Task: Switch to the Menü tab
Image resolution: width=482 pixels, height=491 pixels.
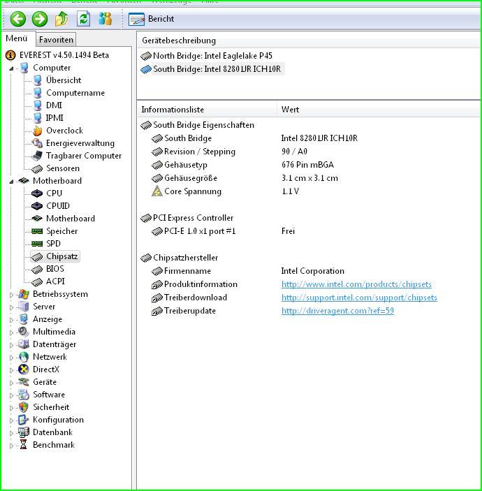Action: [17, 38]
